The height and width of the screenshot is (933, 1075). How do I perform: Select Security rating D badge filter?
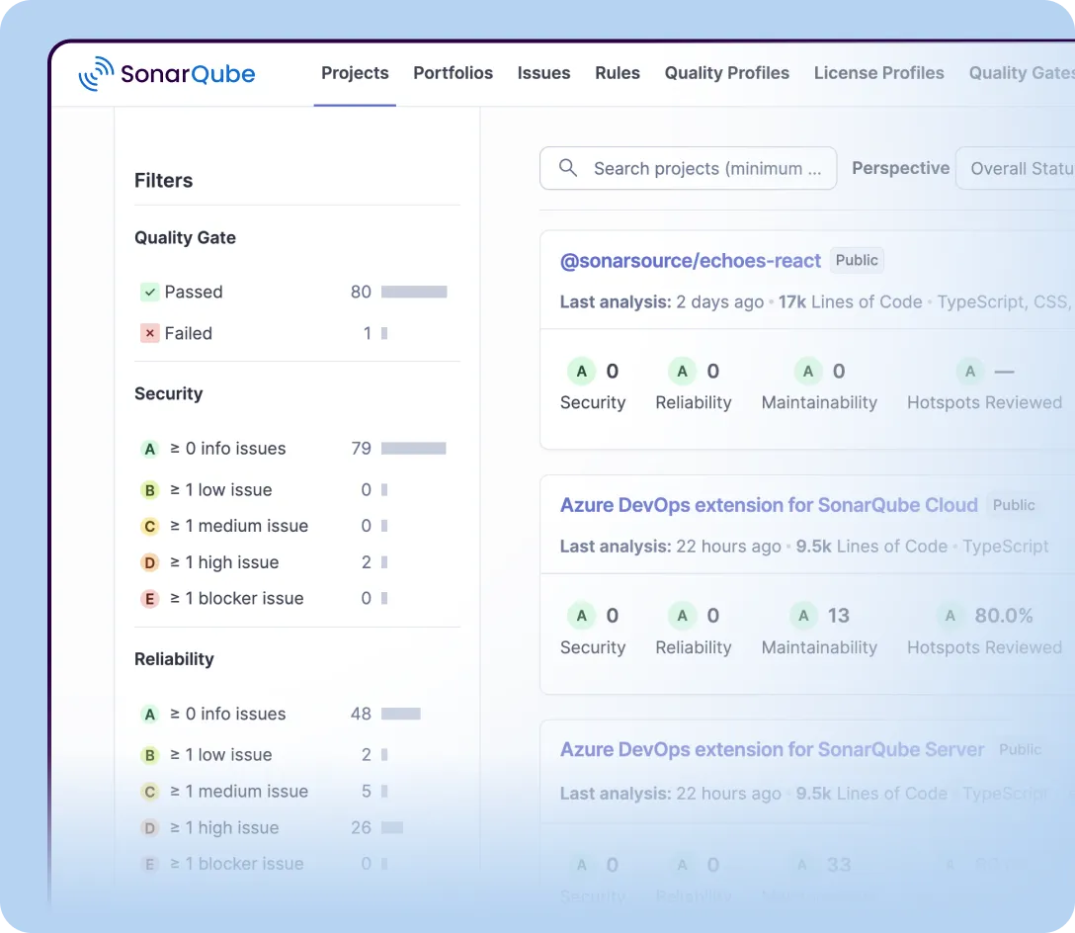tap(149, 562)
